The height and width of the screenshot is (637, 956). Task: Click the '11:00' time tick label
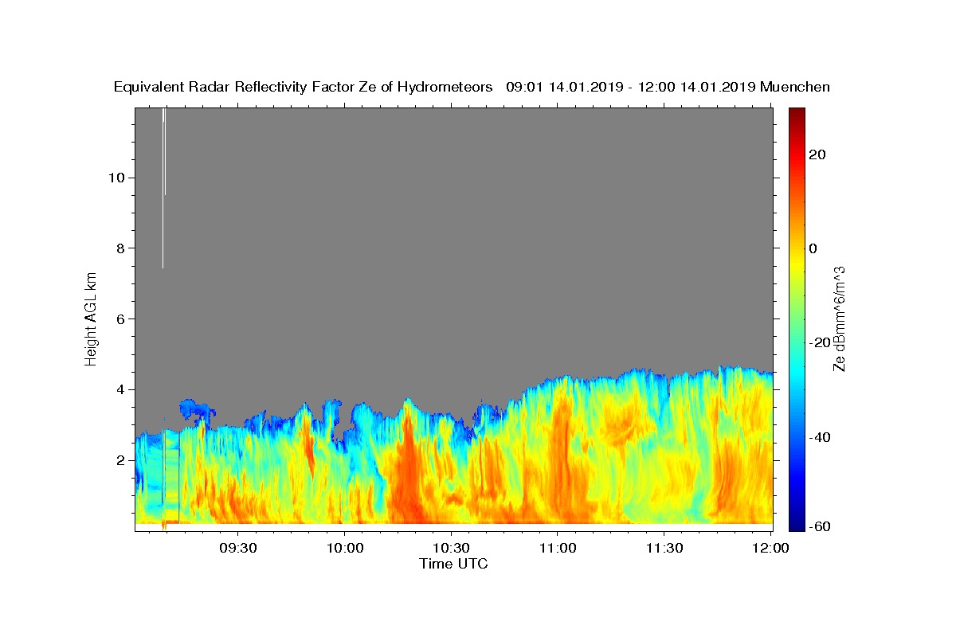point(558,548)
